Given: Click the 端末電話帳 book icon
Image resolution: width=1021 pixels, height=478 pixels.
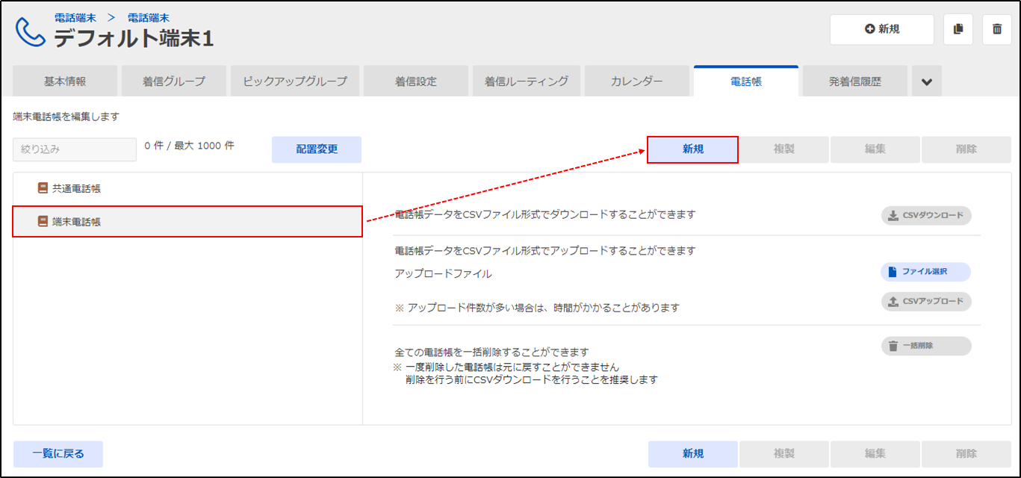Looking at the screenshot, I should click(43, 222).
